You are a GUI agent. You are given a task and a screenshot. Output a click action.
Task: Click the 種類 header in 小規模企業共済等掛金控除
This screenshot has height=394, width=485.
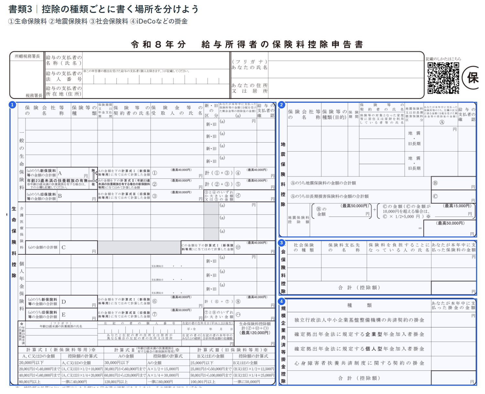click(x=359, y=305)
